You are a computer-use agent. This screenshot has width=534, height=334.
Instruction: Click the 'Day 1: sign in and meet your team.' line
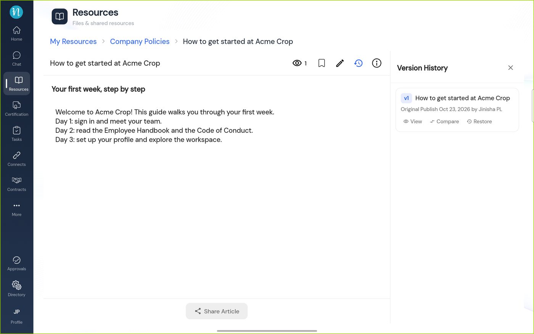pyautogui.click(x=108, y=121)
